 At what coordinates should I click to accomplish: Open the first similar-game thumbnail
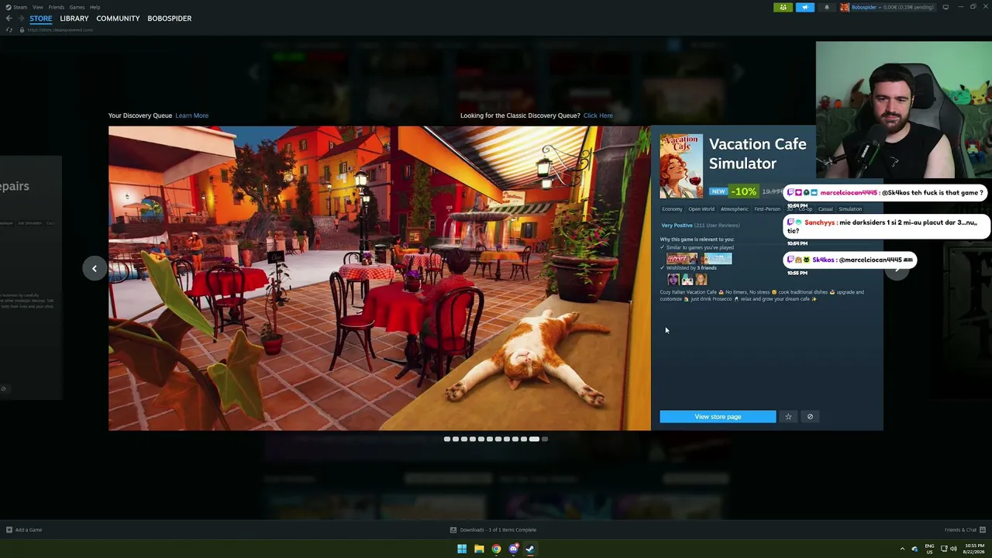(682, 259)
